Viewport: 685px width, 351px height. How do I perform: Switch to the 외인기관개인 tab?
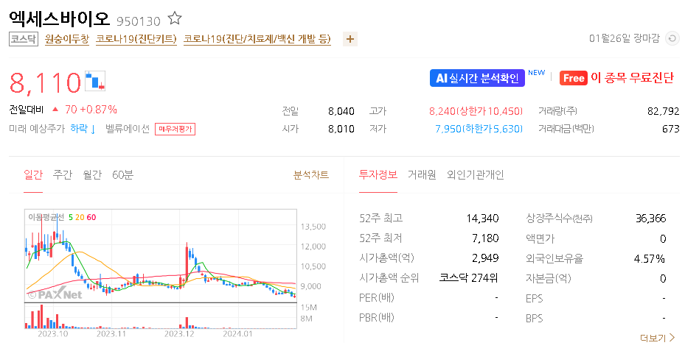click(x=475, y=175)
